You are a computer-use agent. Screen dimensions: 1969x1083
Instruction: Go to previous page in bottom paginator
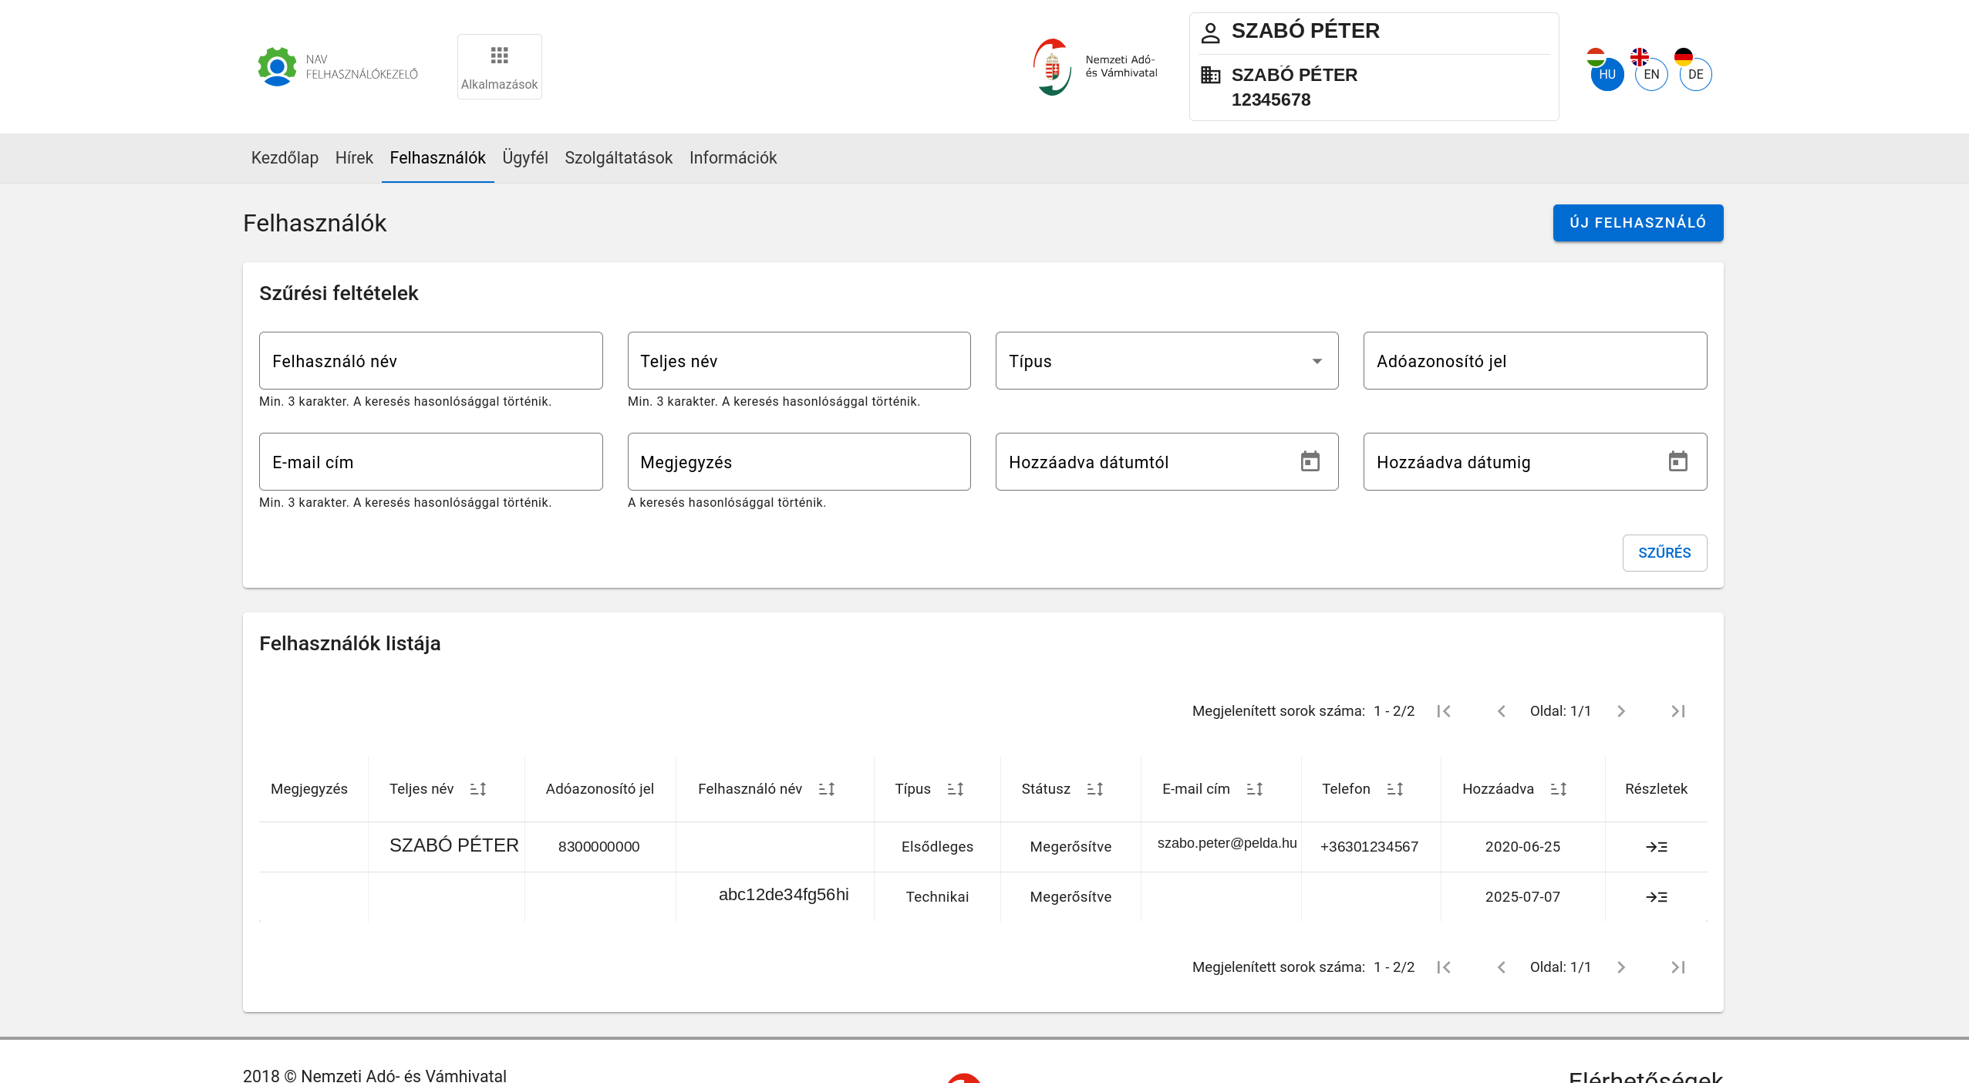pos(1501,967)
